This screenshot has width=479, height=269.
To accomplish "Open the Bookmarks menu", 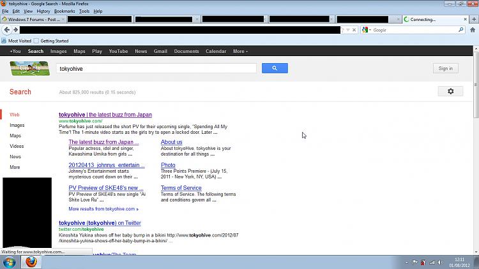I will 64,11.
